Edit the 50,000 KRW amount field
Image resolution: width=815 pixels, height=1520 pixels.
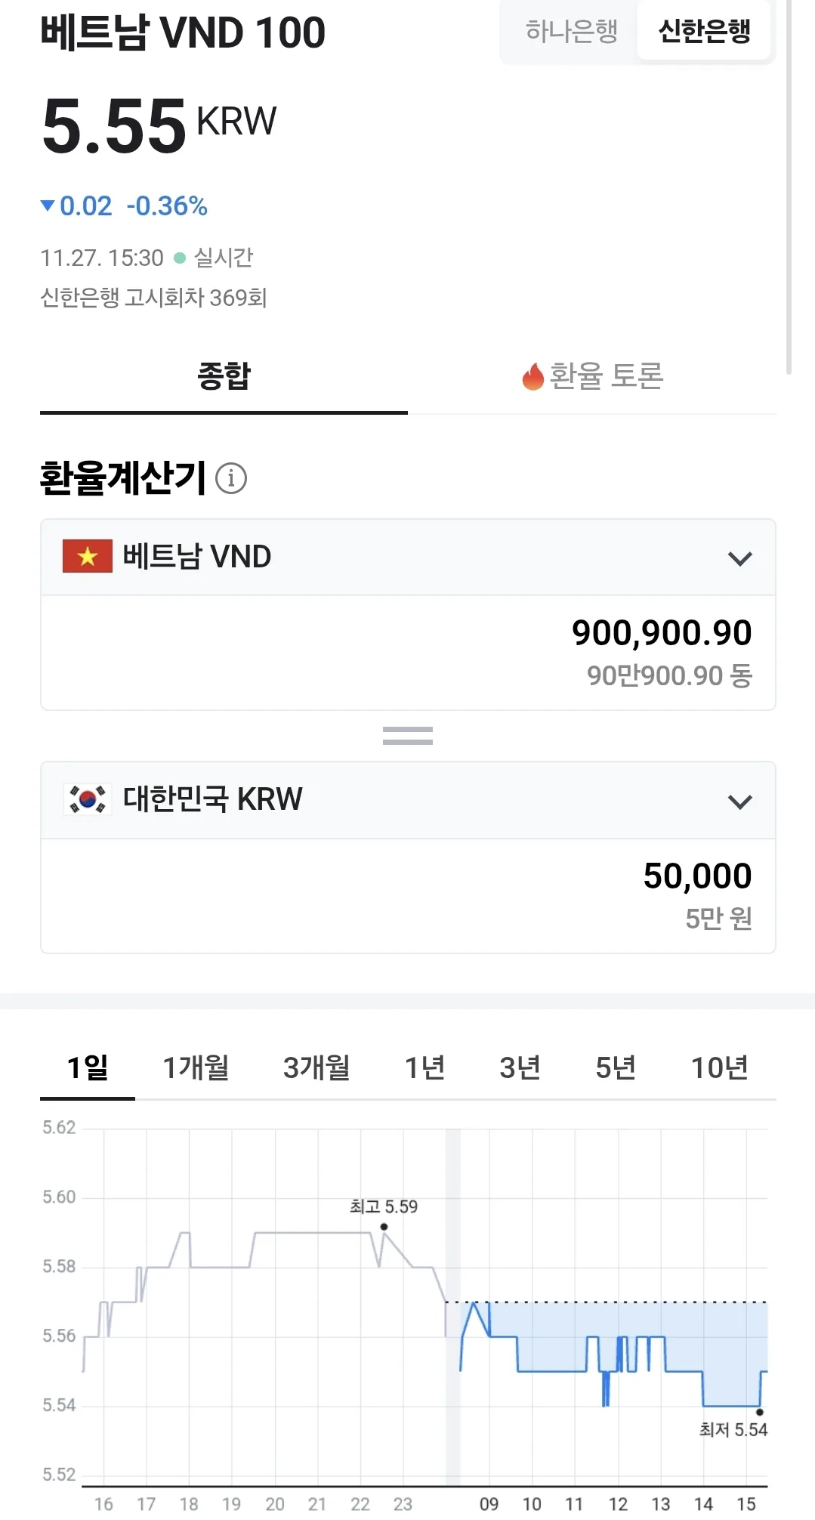coord(408,896)
